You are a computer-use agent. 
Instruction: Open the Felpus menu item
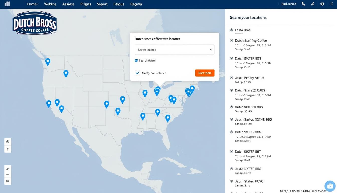pos(119,4)
